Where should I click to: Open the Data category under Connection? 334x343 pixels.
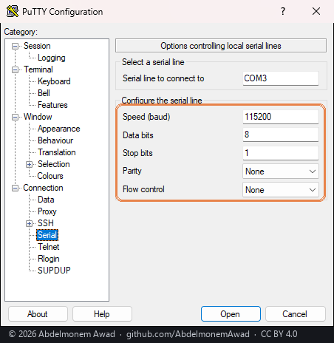pos(46,200)
